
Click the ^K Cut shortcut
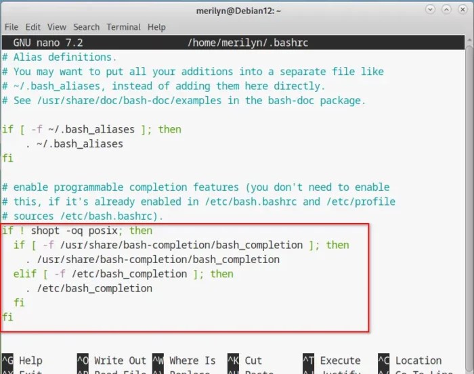pyautogui.click(x=244, y=360)
